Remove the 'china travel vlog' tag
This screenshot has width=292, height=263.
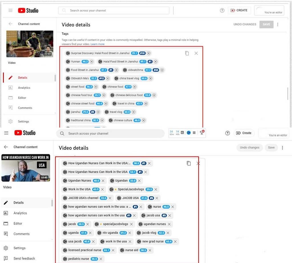151,78
